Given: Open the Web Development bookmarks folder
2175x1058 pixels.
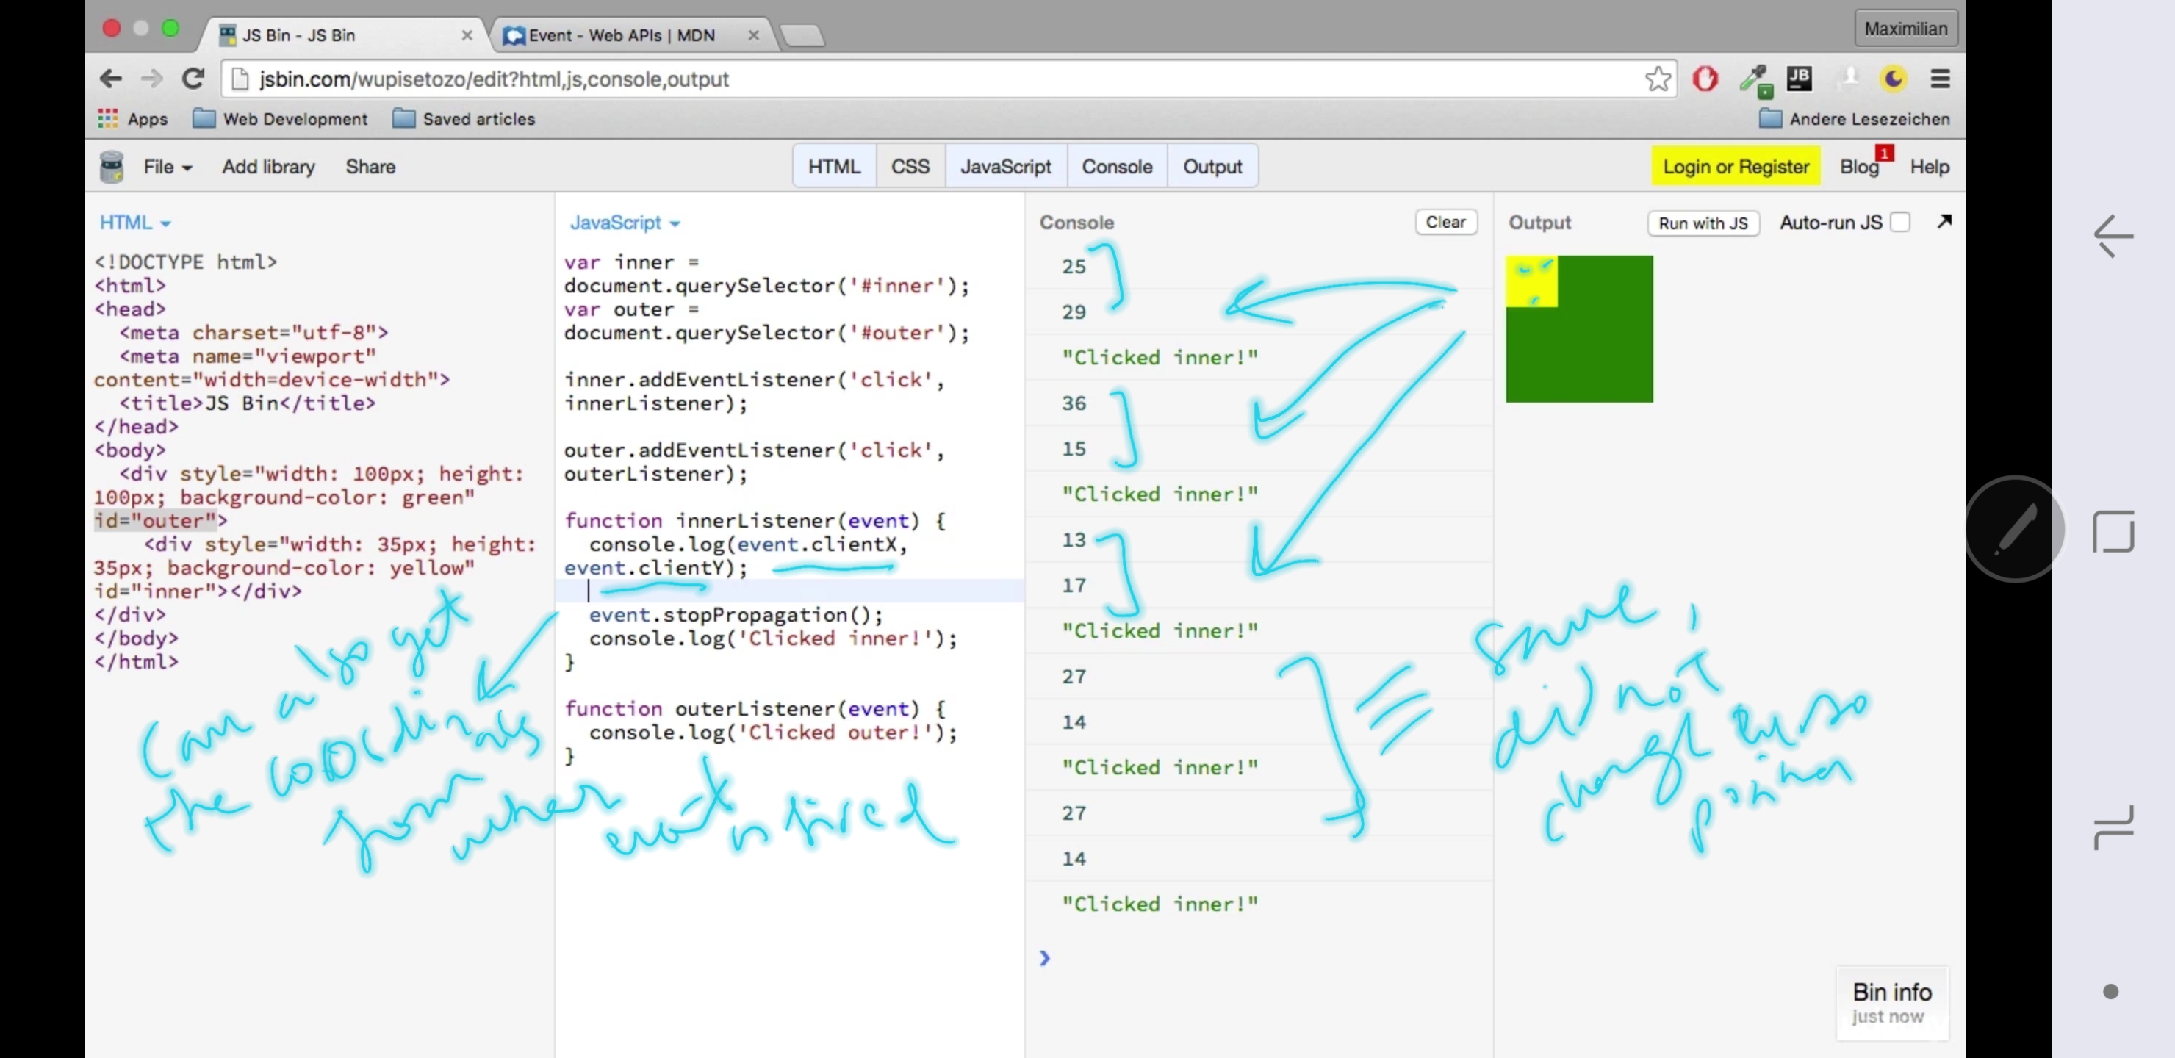Looking at the screenshot, I should pyautogui.click(x=280, y=119).
